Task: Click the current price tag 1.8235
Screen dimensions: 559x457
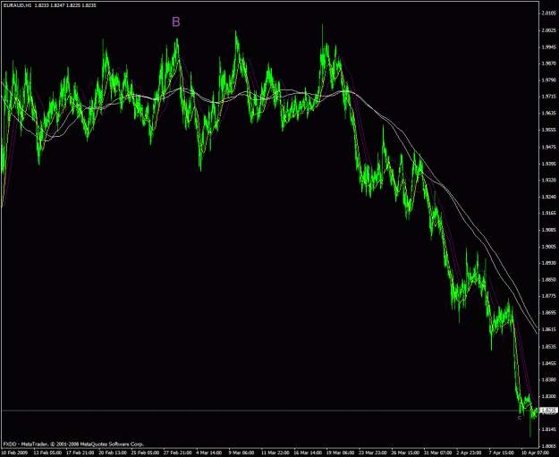Action: 549,410
